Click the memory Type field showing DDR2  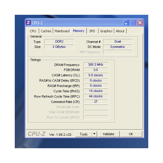click(x=59, y=41)
